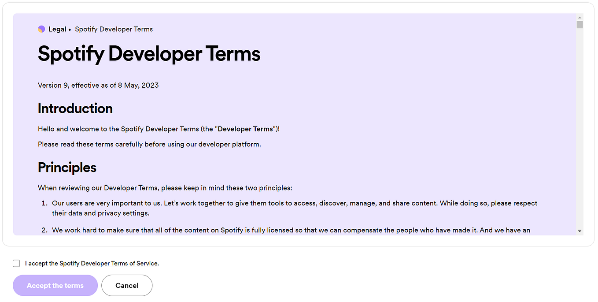
Task: Click the "Hello and welcome" greeting line
Action: (x=159, y=129)
